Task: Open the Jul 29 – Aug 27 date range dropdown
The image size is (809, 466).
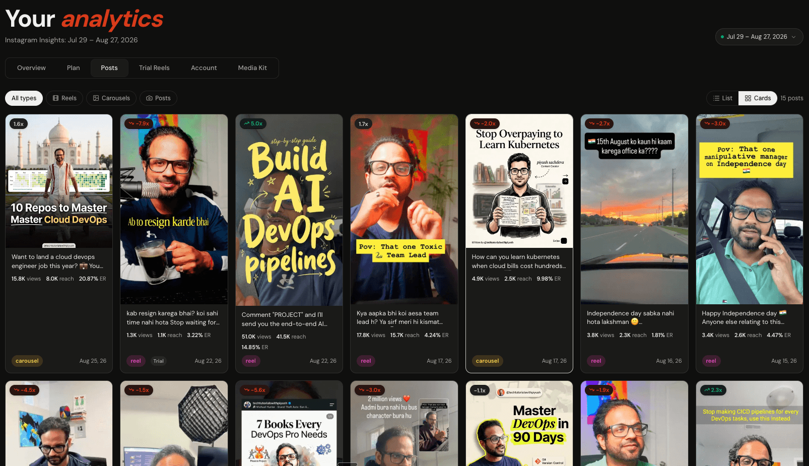Action: pos(759,37)
